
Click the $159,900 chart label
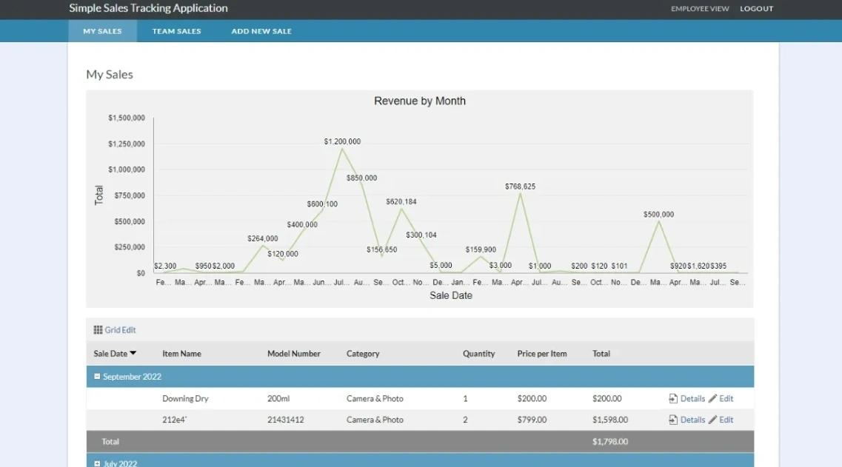pyautogui.click(x=481, y=249)
